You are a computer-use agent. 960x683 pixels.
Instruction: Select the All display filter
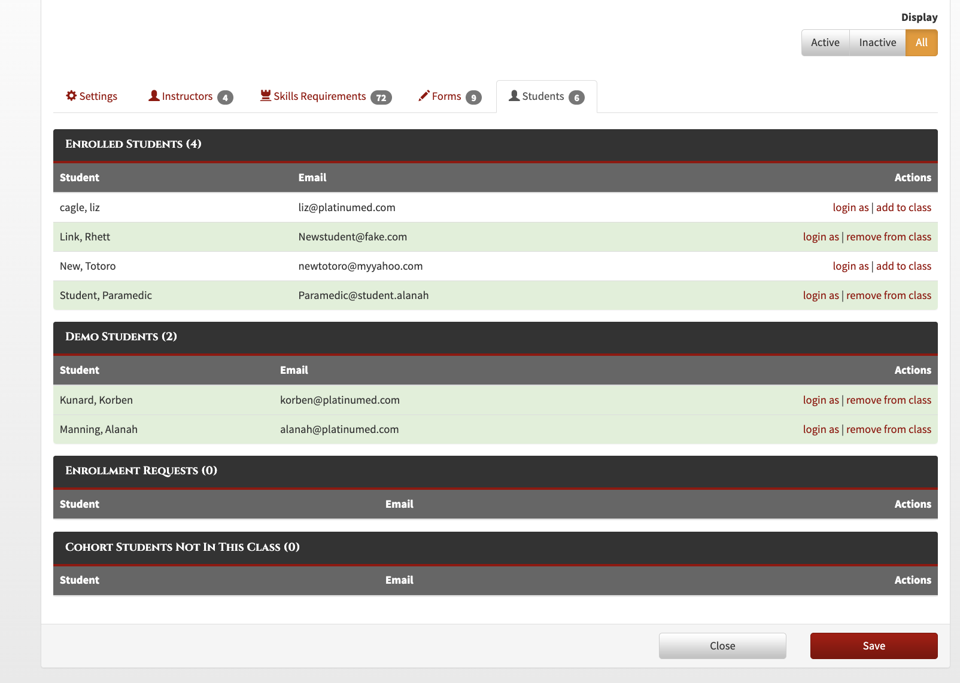point(922,42)
